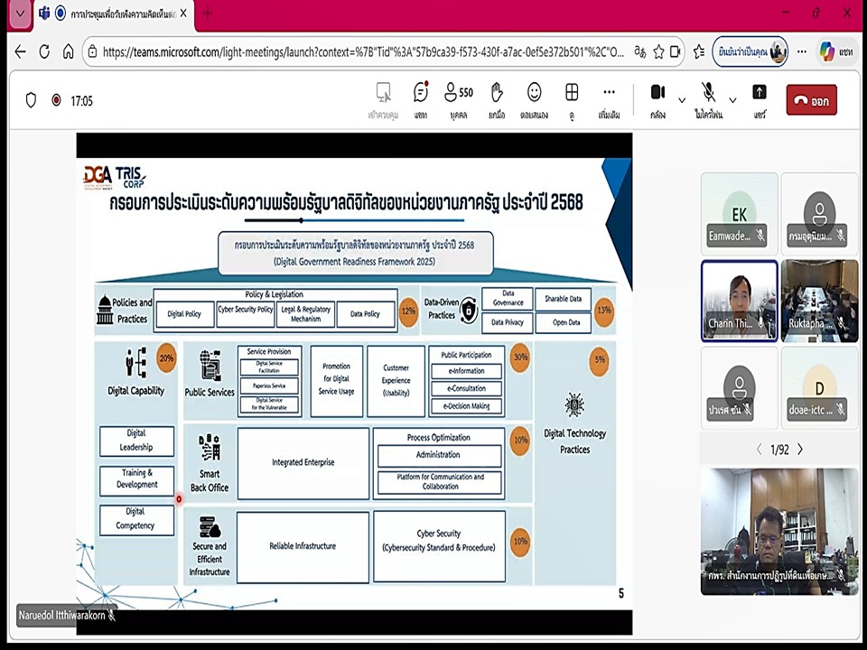The image size is (867, 650).
Task: Open the View layout options icon
Action: 572,95
